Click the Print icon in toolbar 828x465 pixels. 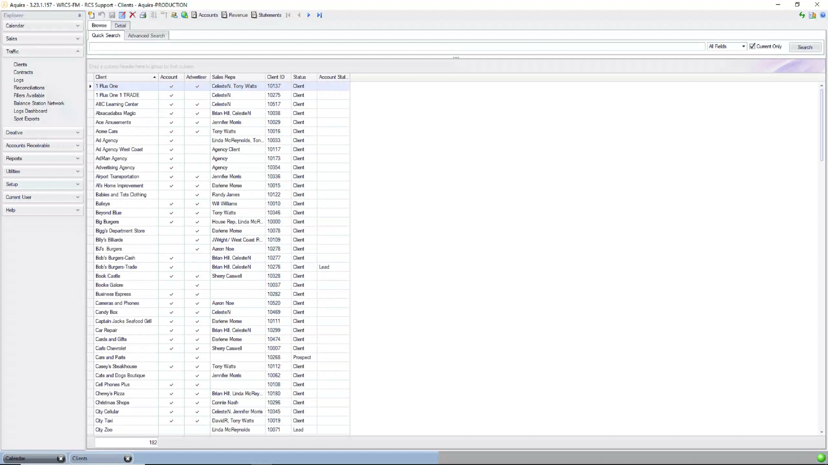[143, 15]
